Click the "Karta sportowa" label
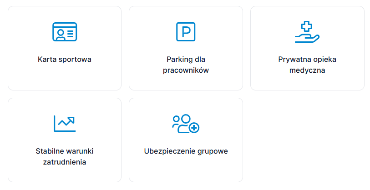Image resolution: width=370 pixels, height=190 pixels. click(x=65, y=60)
